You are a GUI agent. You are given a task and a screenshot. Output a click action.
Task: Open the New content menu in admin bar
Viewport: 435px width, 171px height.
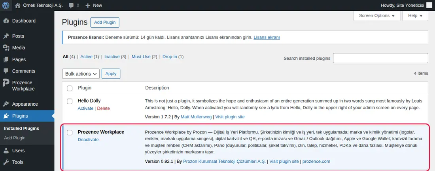pyautogui.click(x=94, y=5)
